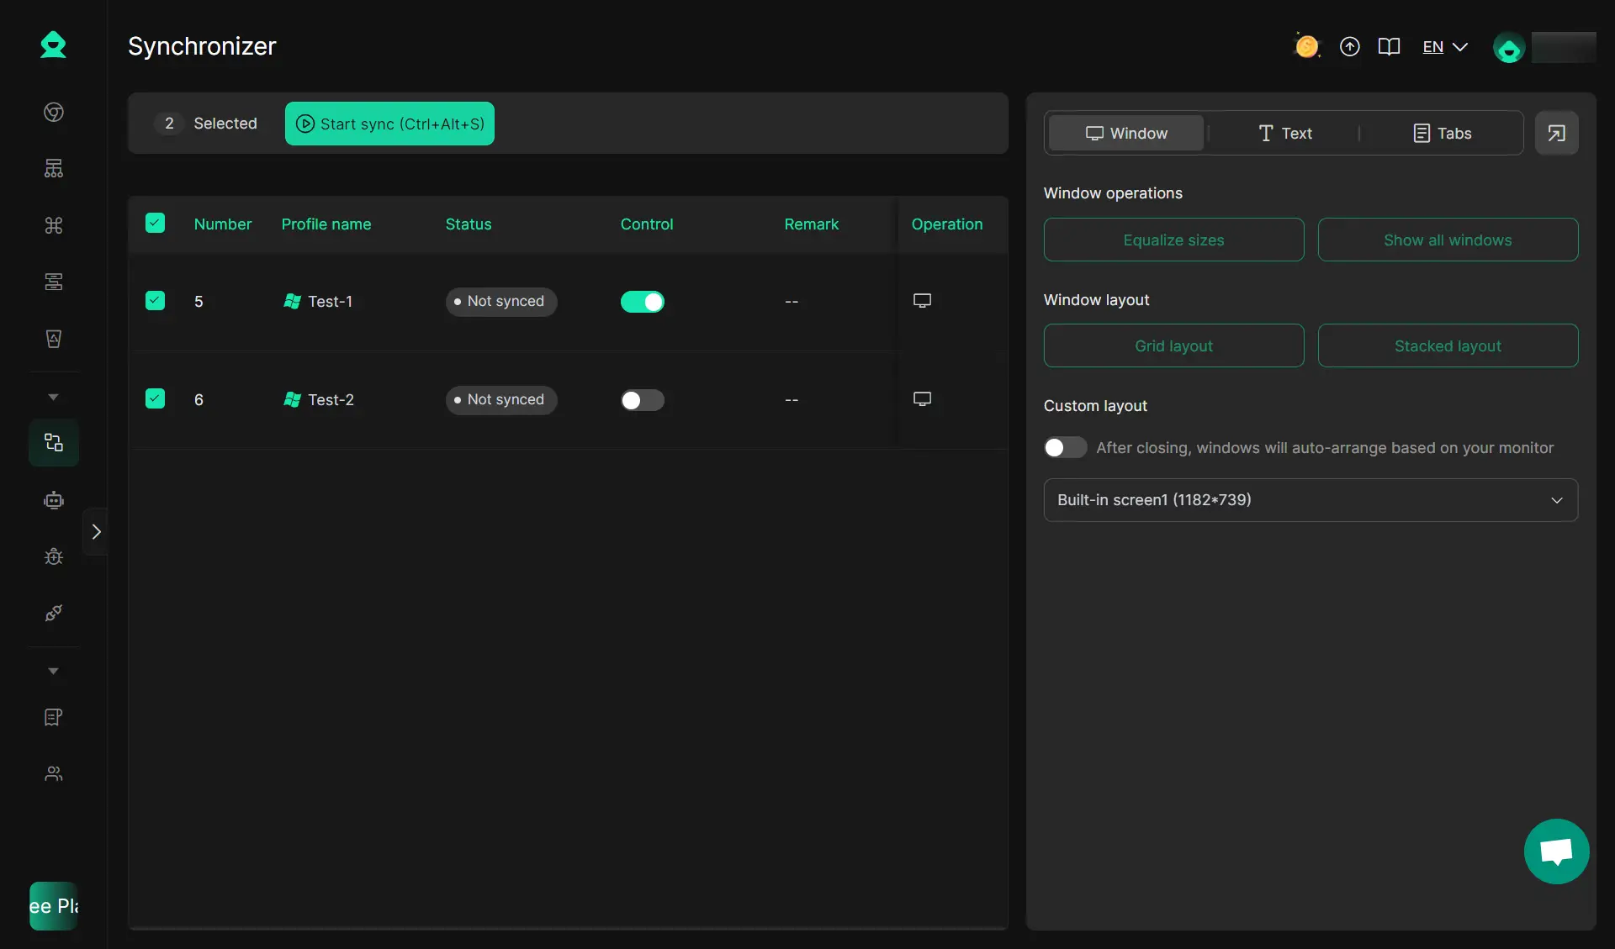
Task: Open the documentation book icon
Action: click(x=1389, y=47)
